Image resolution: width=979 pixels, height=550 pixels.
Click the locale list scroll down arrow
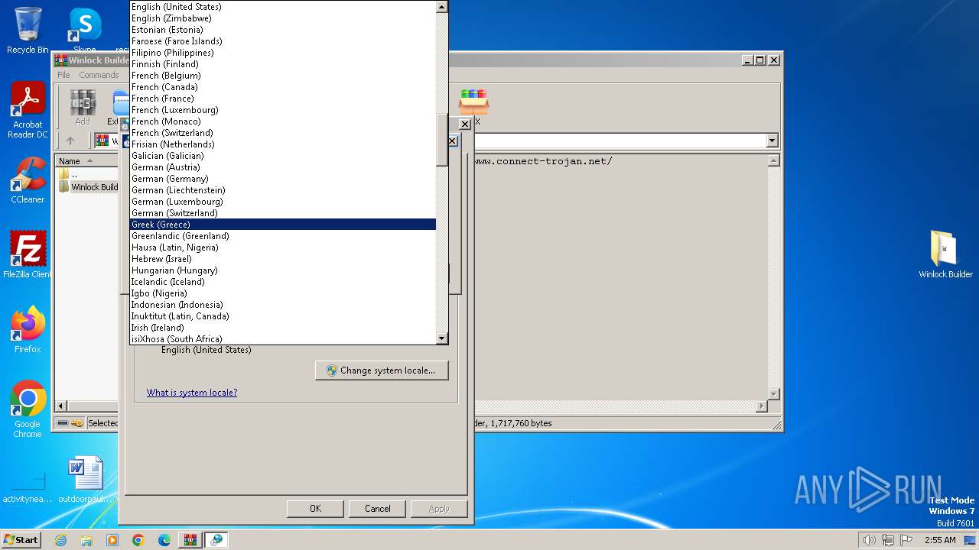[x=441, y=338]
